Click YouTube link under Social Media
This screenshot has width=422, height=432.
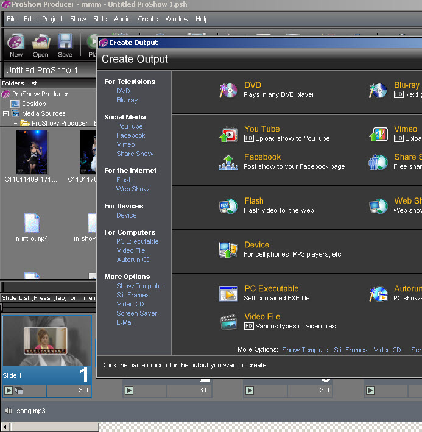129,126
